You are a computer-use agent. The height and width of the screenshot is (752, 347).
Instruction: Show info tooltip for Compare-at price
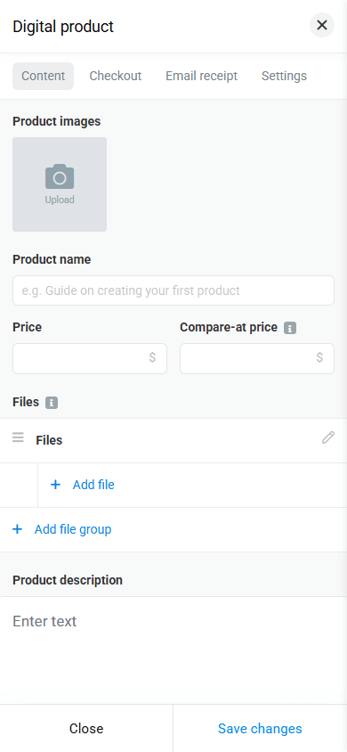(x=290, y=328)
